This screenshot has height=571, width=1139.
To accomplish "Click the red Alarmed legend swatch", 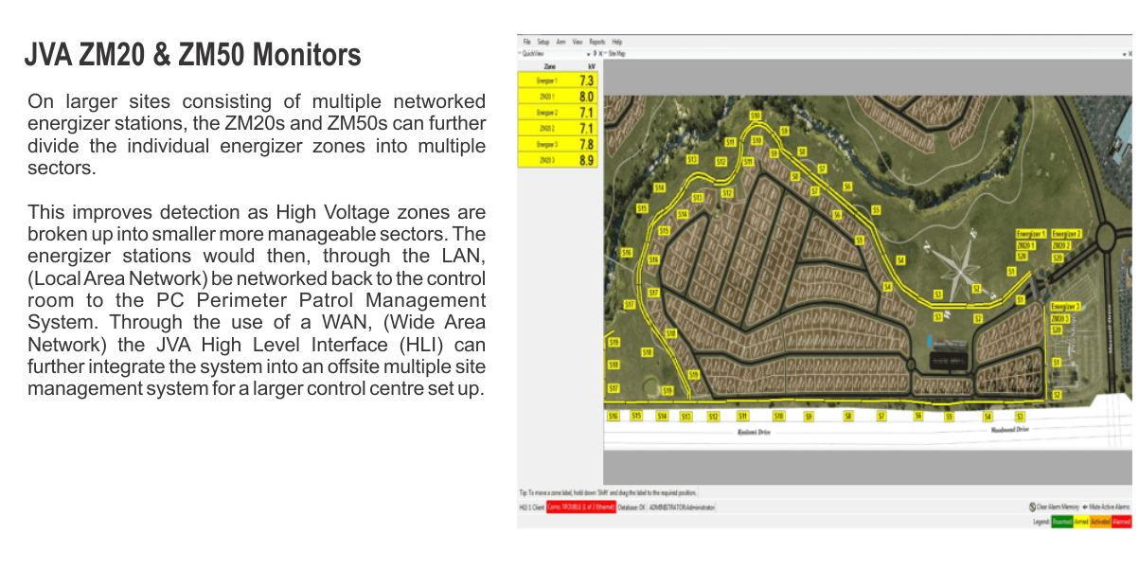I will click(1121, 522).
